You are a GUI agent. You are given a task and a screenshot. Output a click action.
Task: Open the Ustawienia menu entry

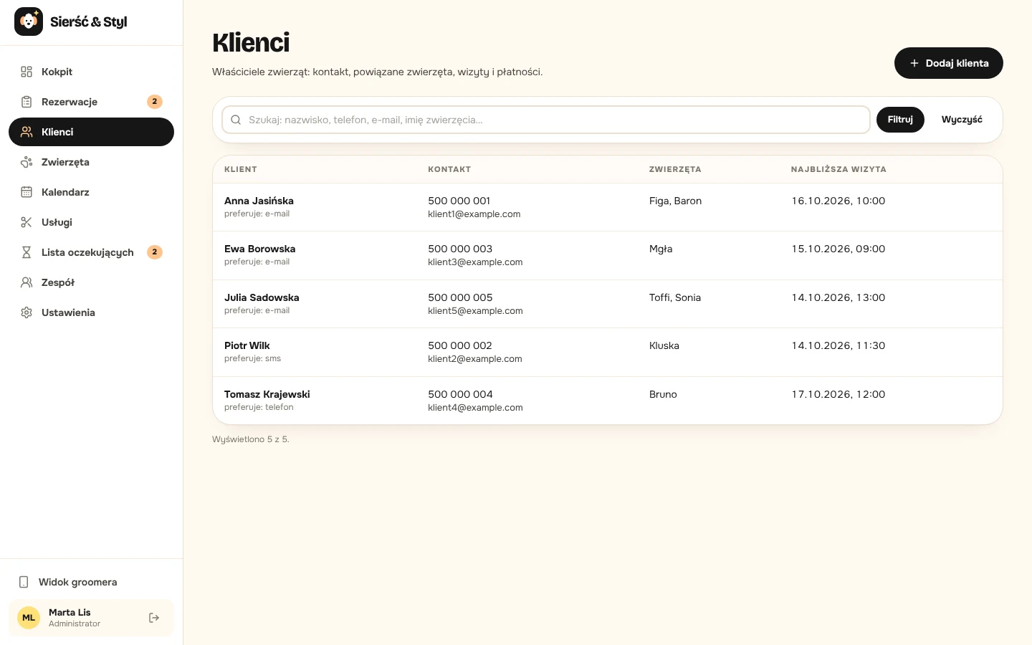[x=91, y=312]
